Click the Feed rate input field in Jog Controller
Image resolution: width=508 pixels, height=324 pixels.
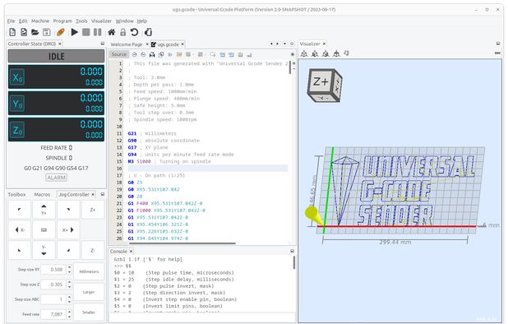tap(53, 314)
